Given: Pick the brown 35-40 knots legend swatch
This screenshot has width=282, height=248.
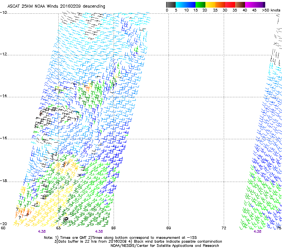Looking at the screenshot, I should pos(240,5).
